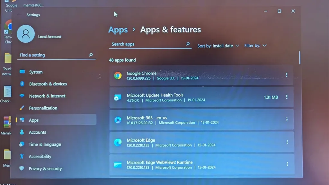Click the Personalization paintbrush icon

[22, 108]
